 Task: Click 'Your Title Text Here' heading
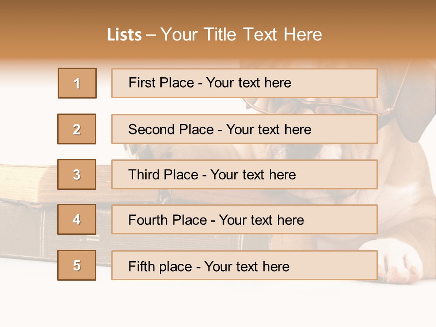[x=241, y=35]
